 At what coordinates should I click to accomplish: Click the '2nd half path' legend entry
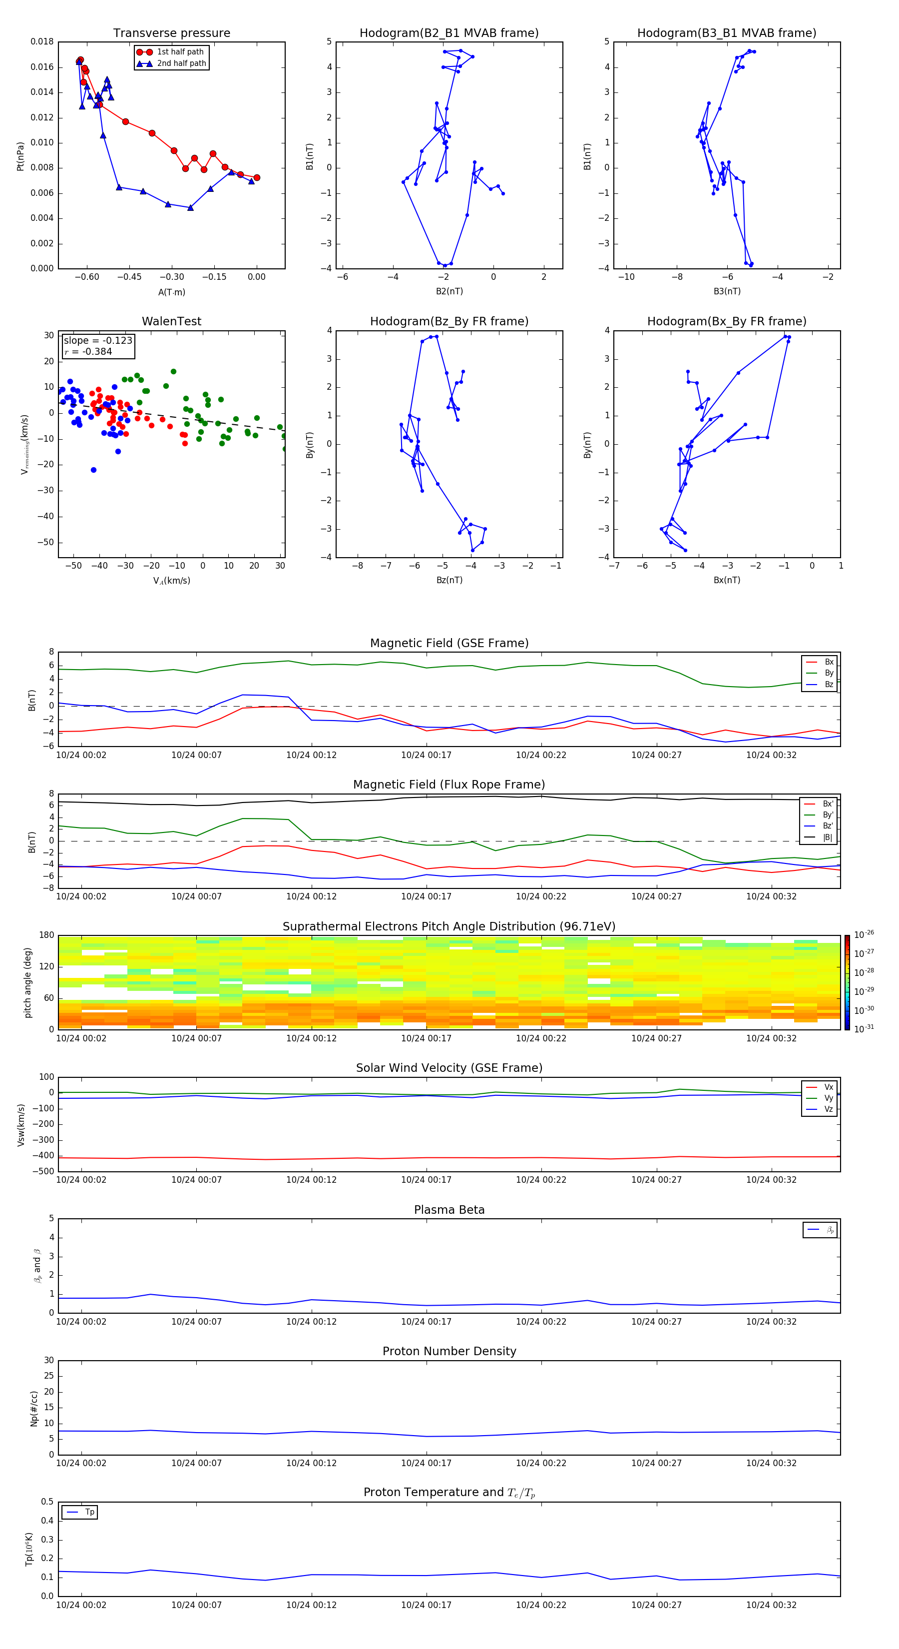click(x=171, y=63)
